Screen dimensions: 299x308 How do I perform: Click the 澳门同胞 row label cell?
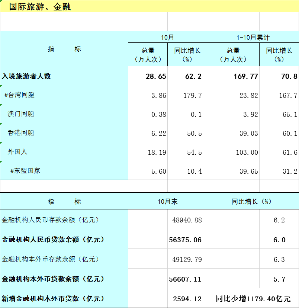pyautogui.click(x=21, y=114)
